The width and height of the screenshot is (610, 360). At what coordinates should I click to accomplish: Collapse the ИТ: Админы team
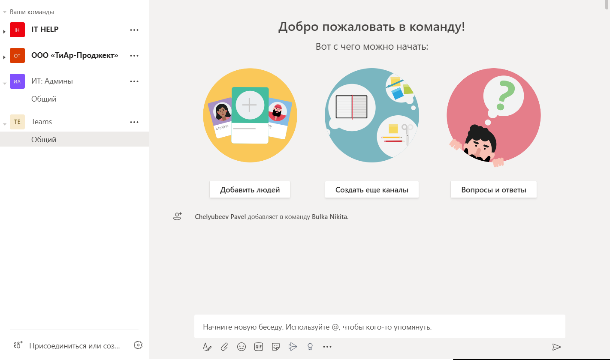pyautogui.click(x=5, y=83)
